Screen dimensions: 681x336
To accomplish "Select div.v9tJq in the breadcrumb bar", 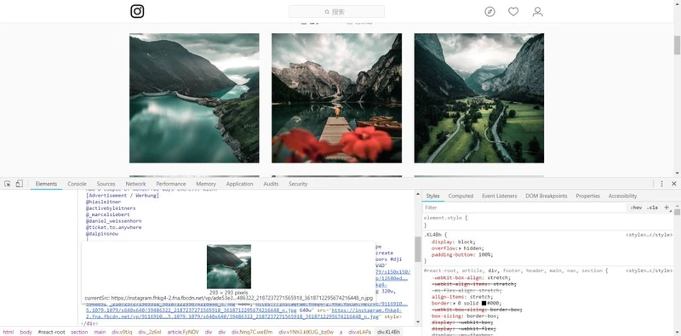I will click(x=122, y=332).
